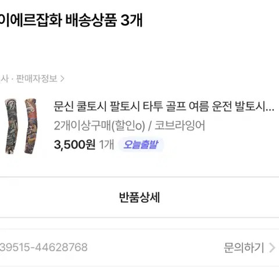This screenshot has width=279, height=279.
Task: Click the 발토시 word in product title
Action: pyautogui.click(x=249, y=106)
